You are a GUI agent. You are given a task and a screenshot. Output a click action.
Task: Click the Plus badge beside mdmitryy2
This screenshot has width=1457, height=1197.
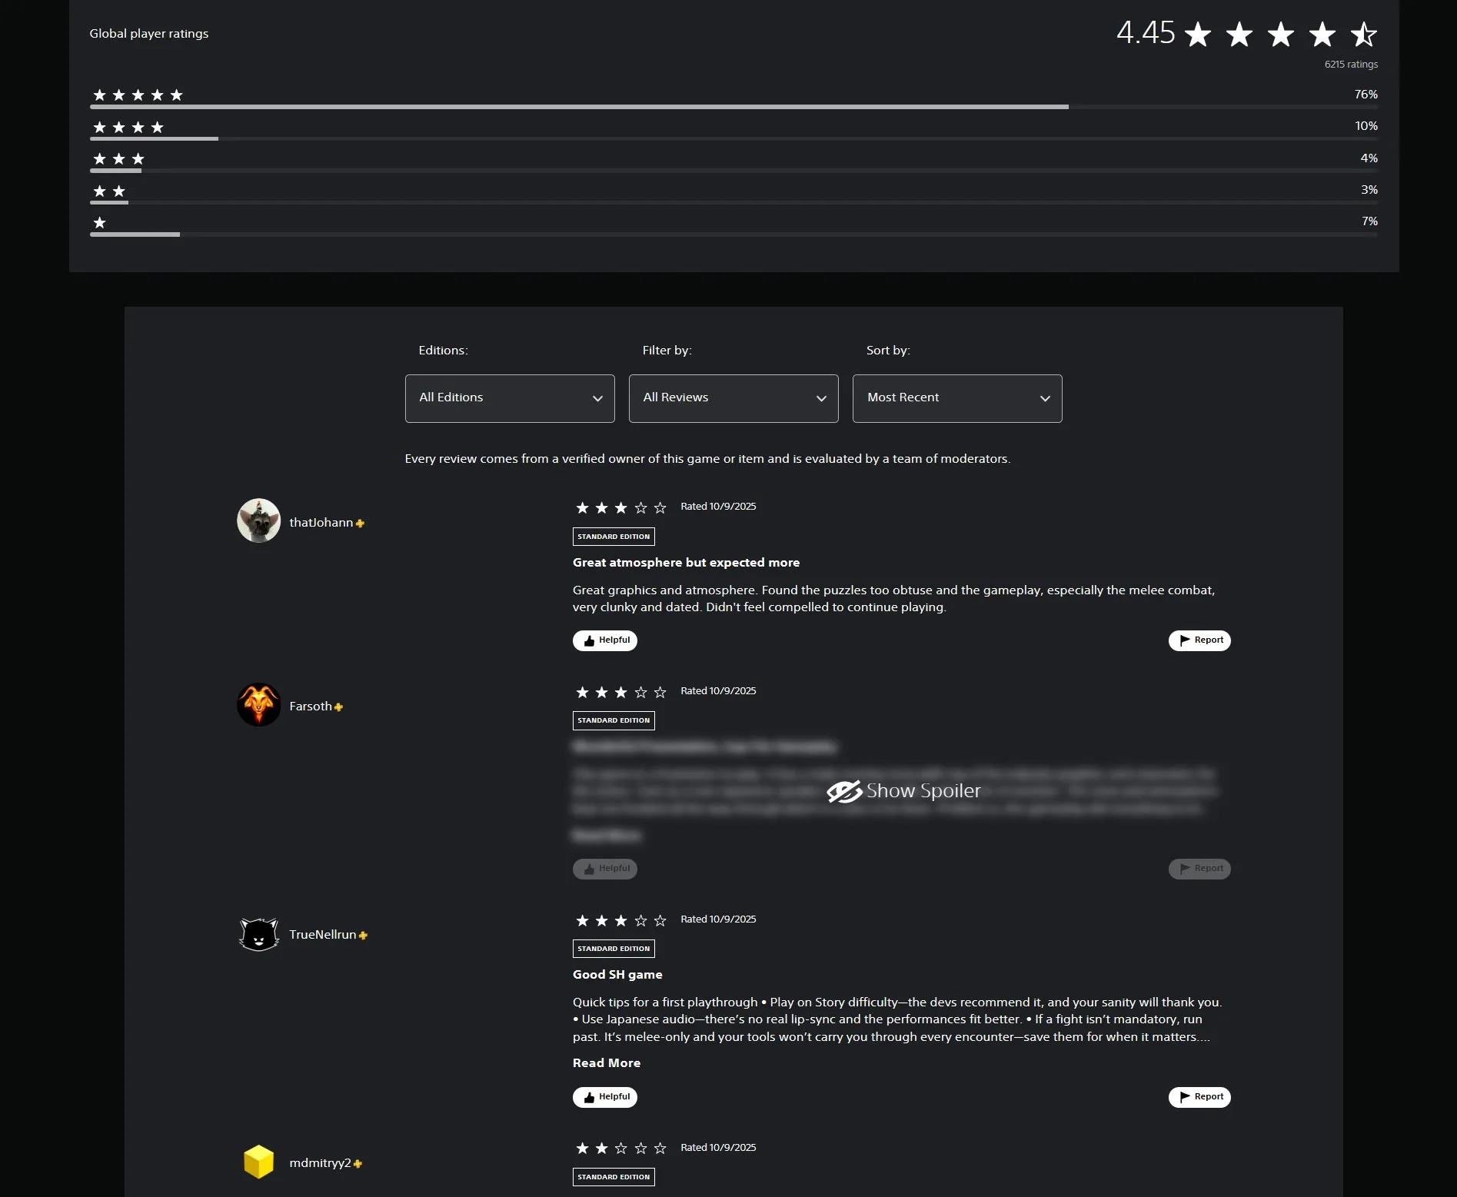[358, 1164]
